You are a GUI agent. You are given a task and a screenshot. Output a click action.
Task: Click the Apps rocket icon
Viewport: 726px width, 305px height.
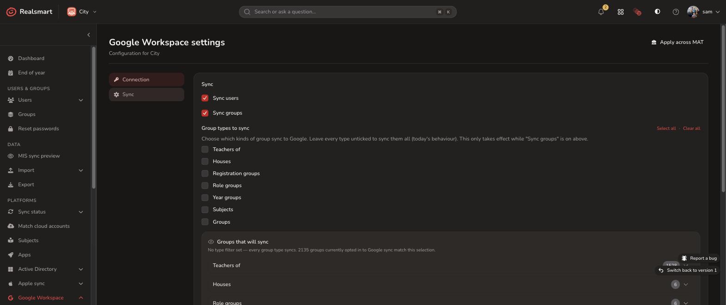point(11,255)
